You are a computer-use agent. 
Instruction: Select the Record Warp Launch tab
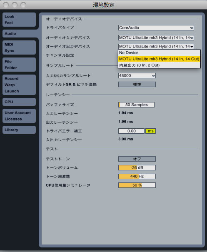[x=19, y=85]
